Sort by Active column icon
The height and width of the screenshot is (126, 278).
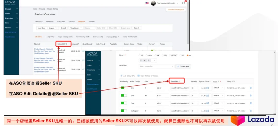tap(154, 44)
